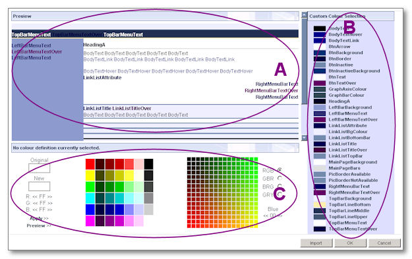Click the scroll down arrow of preview
The image size is (412, 259).
point(304,138)
